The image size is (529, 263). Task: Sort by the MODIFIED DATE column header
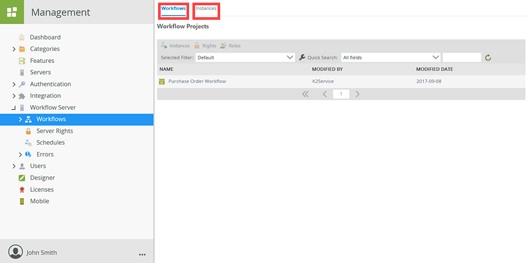[434, 69]
